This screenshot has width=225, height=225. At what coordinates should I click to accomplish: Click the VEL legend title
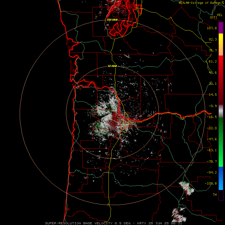coord(219,15)
